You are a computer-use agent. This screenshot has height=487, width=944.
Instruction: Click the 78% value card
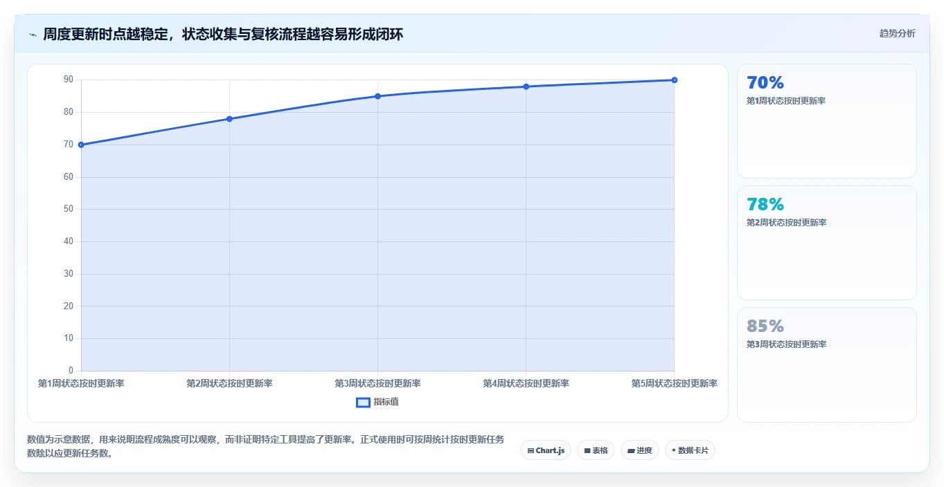[827, 243]
